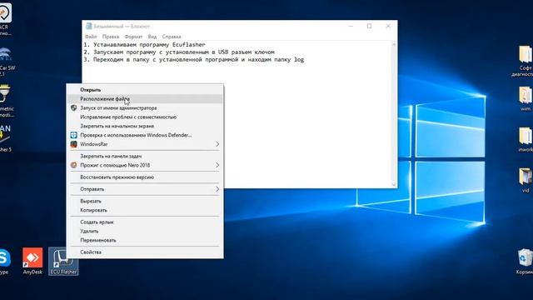This screenshot has height=300, width=533.
Task: Select Восстановить прежнюю версию
Action: 145,177
